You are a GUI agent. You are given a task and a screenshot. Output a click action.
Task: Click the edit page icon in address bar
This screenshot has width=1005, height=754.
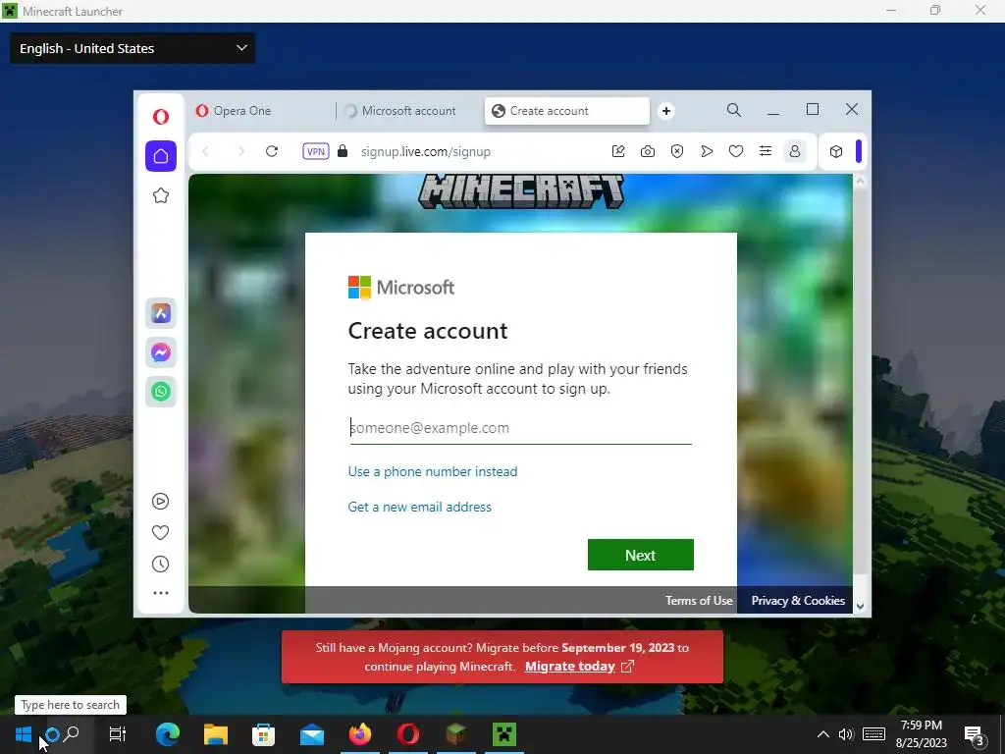[x=618, y=151]
